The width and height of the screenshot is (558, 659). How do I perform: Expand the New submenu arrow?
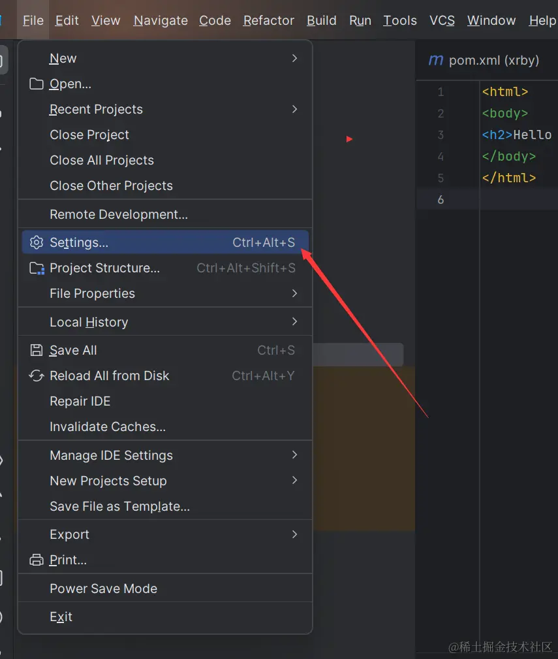pyautogui.click(x=294, y=58)
